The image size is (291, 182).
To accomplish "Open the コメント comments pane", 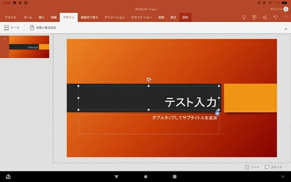I will pos(273,167).
